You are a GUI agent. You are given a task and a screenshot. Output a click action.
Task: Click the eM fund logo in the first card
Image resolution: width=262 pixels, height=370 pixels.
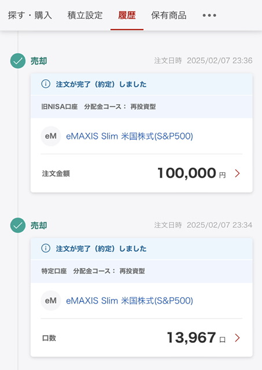51,136
